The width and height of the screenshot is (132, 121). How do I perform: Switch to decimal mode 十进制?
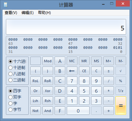click(17, 67)
